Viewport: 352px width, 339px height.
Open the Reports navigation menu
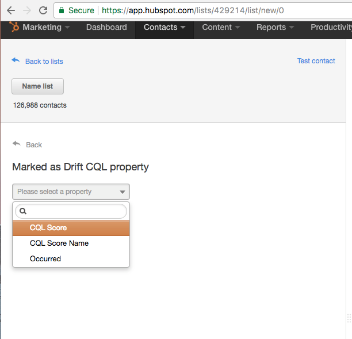pyautogui.click(x=276, y=27)
